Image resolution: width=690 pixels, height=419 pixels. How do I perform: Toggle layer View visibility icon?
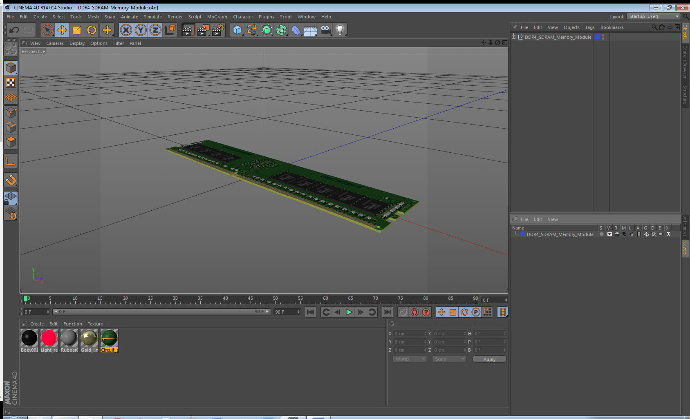[x=609, y=234]
